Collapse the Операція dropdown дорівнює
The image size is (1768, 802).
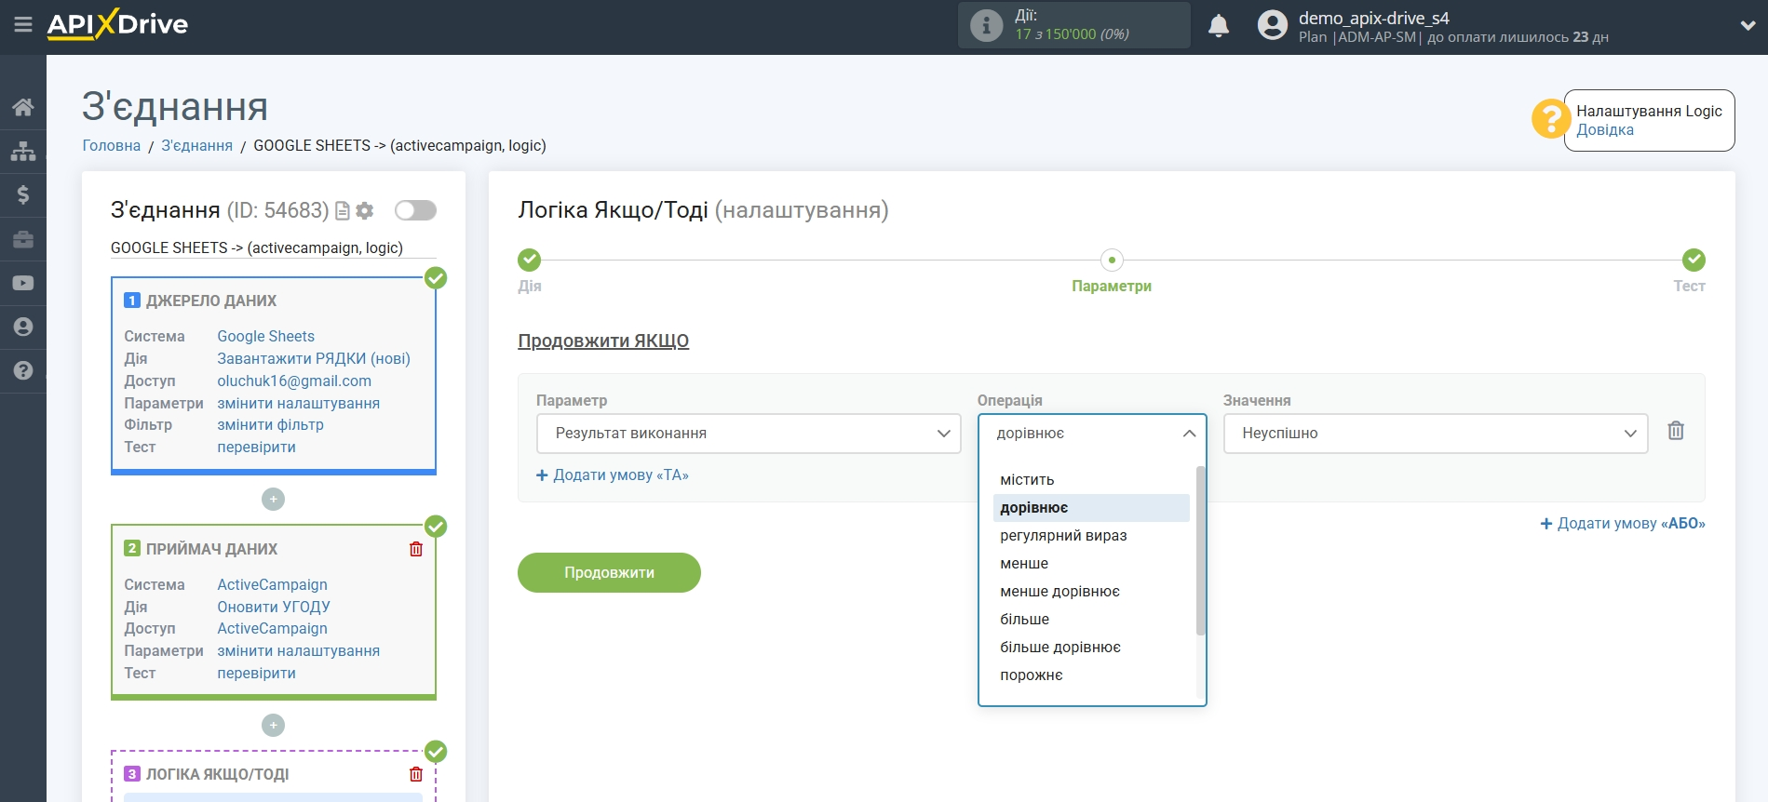1092,434
